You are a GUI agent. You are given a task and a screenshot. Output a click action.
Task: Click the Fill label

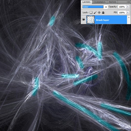(115, 12)
